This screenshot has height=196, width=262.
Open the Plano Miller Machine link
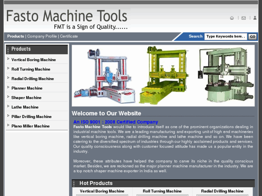(30, 126)
